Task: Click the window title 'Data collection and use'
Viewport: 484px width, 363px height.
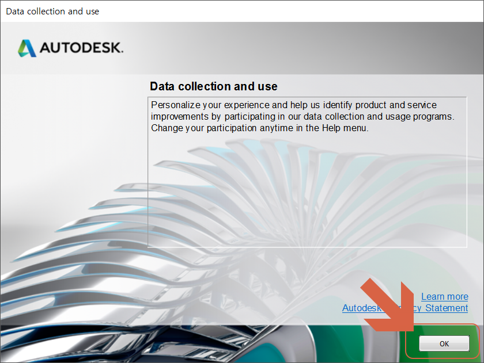Action: tap(52, 12)
